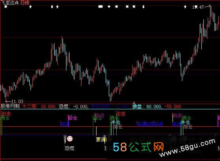Click the arrow pointing to the 11.03 low

pyautogui.click(x=8, y=101)
